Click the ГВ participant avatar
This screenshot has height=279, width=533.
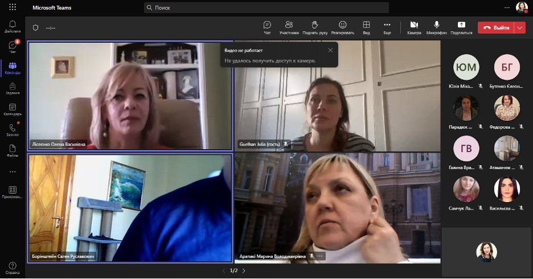click(x=466, y=149)
